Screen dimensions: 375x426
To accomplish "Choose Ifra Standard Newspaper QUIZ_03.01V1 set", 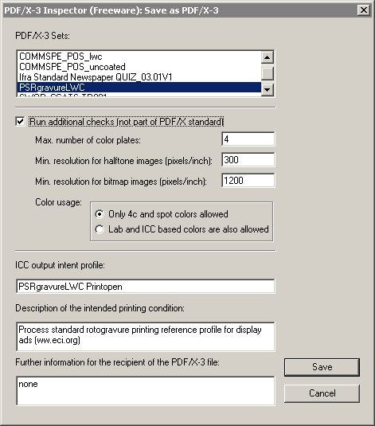I will (x=139, y=77).
